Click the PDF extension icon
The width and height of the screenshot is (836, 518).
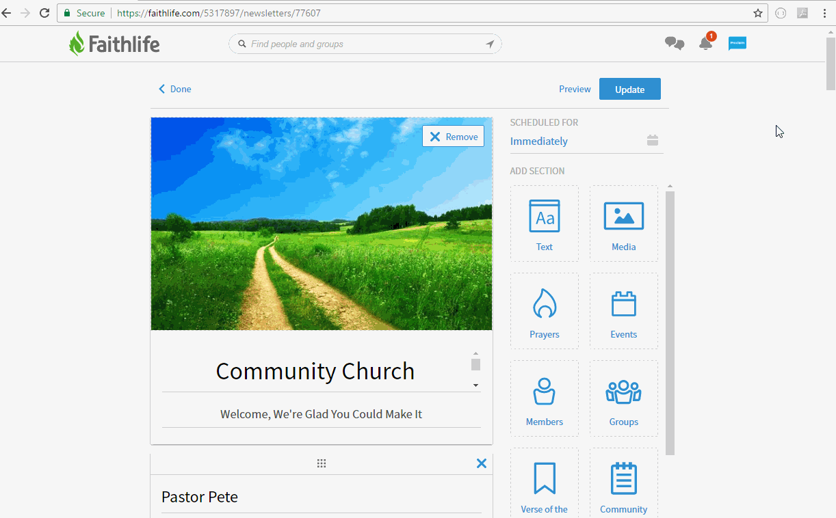pyautogui.click(x=802, y=13)
